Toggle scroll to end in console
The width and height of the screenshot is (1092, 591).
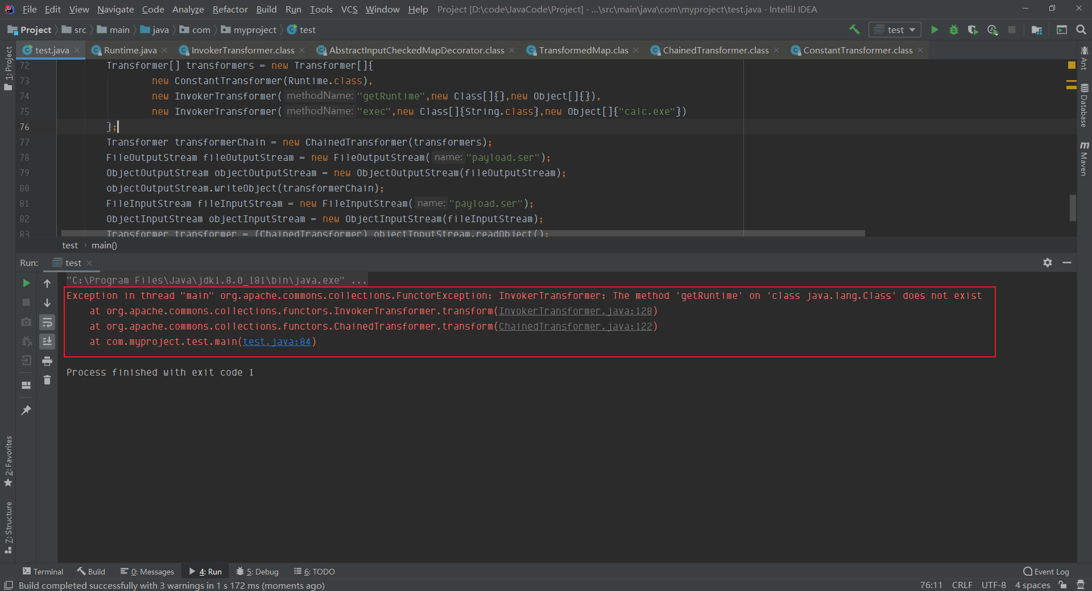[47, 341]
